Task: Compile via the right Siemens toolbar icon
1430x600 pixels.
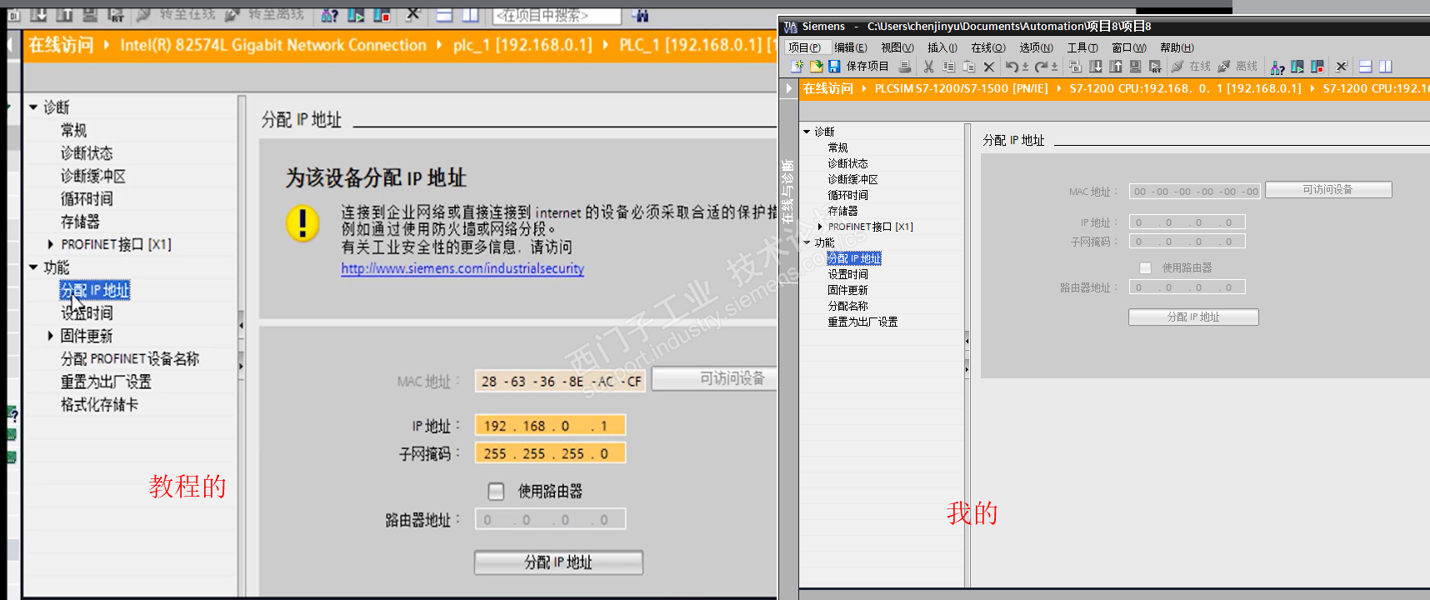Action: point(1076,67)
